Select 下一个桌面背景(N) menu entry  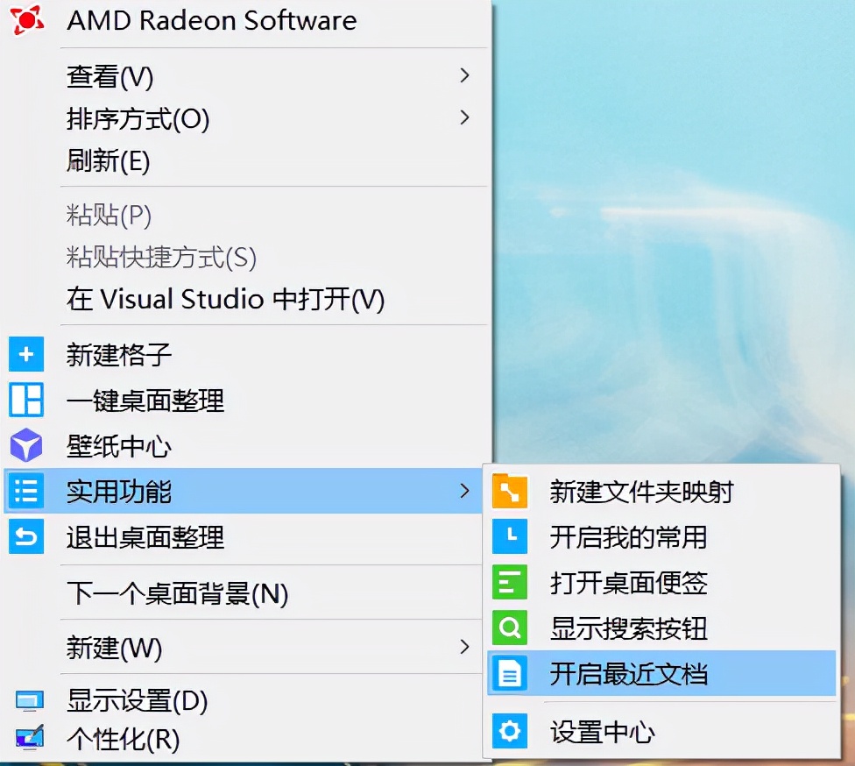(x=177, y=594)
